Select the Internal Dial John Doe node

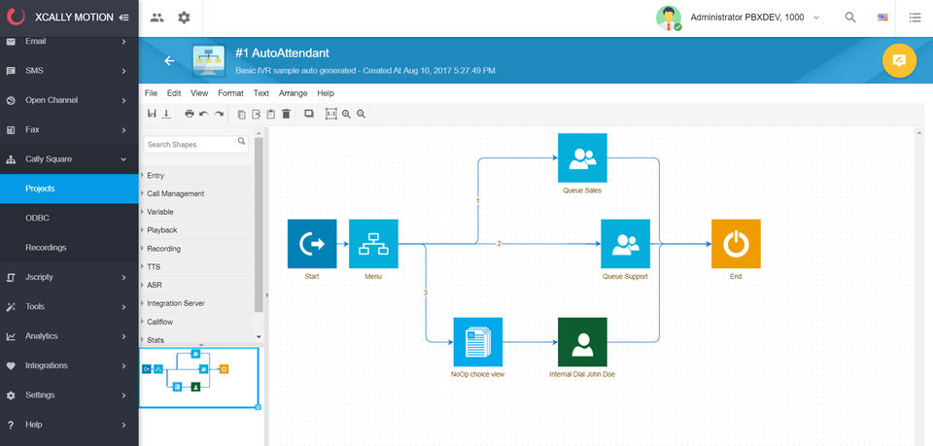[582, 342]
